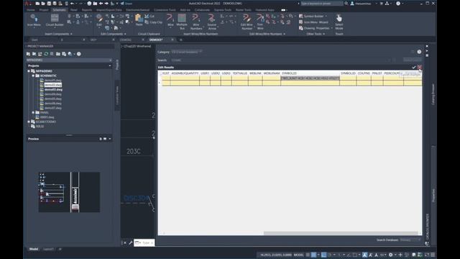Click the catalog Search input field
The image size is (460, 259).
pos(281,60)
